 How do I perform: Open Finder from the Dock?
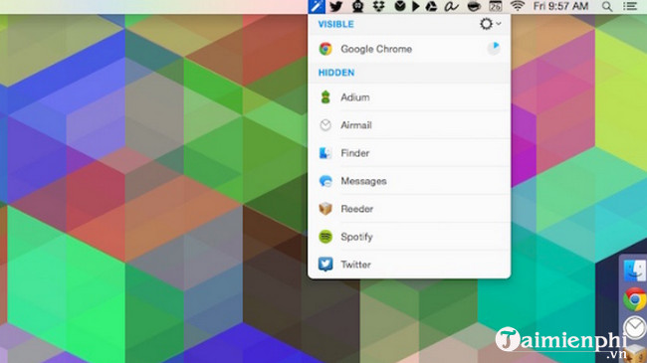coord(635,271)
